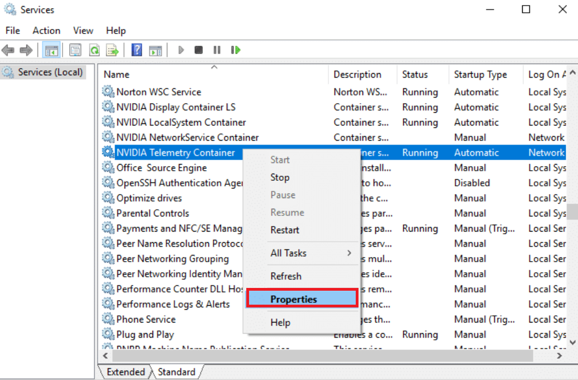Viewport: 578px width, 380px height.
Task: Expand All Tasks submenu arrow
Action: click(x=348, y=253)
